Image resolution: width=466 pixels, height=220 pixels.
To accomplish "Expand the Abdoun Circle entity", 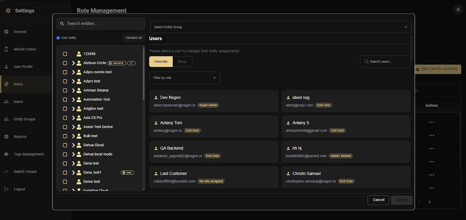I will pos(73,63).
